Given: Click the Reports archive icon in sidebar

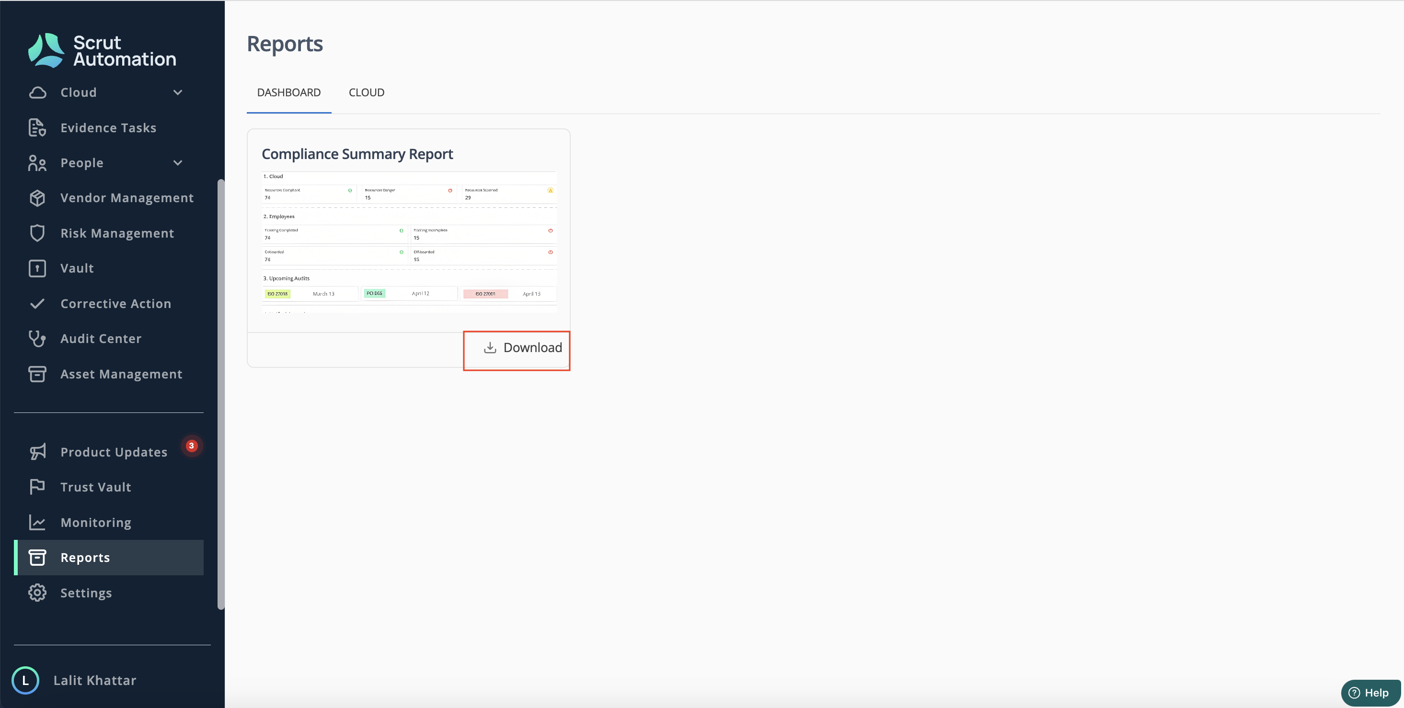Looking at the screenshot, I should tap(37, 558).
